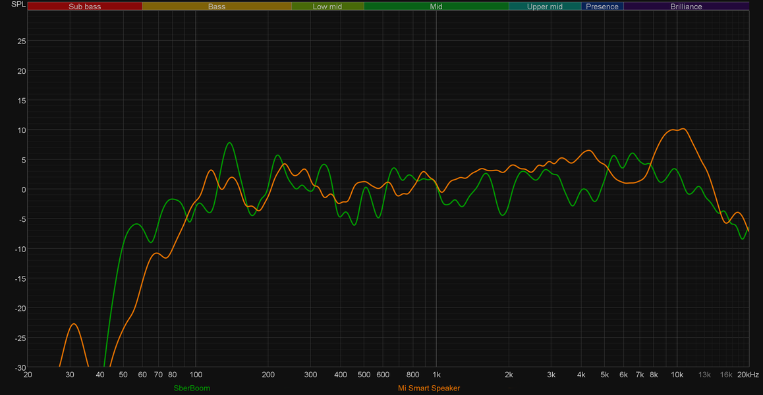
Task: Select the Mid frequency band
Action: [436, 7]
